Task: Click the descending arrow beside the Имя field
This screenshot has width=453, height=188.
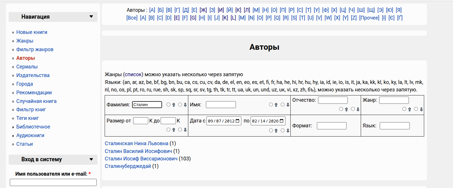Action: pos(288,105)
